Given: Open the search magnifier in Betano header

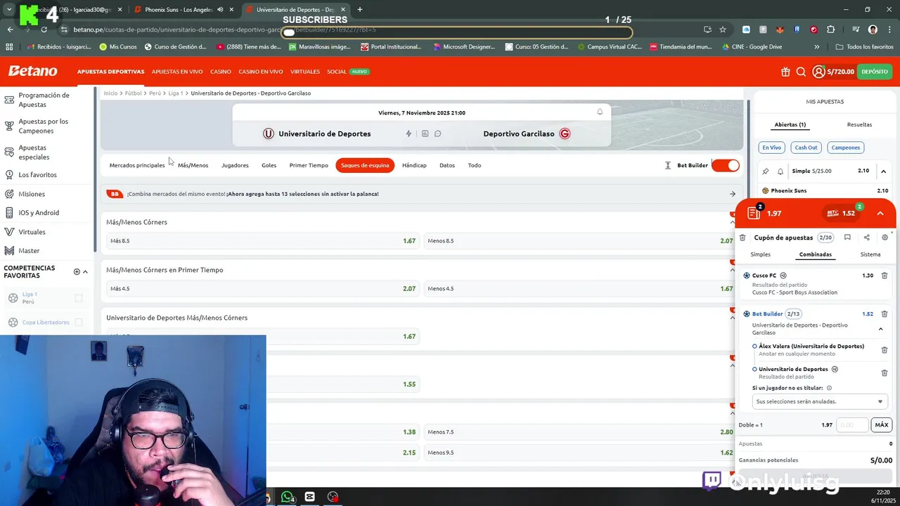Looking at the screenshot, I should [x=801, y=72].
